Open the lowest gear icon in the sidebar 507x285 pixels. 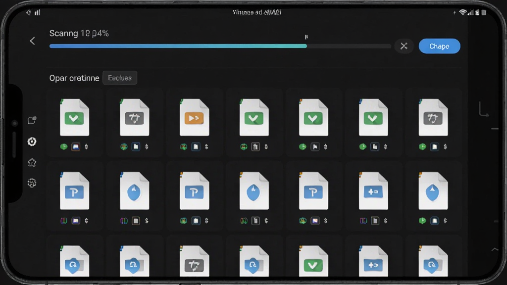coord(32,183)
